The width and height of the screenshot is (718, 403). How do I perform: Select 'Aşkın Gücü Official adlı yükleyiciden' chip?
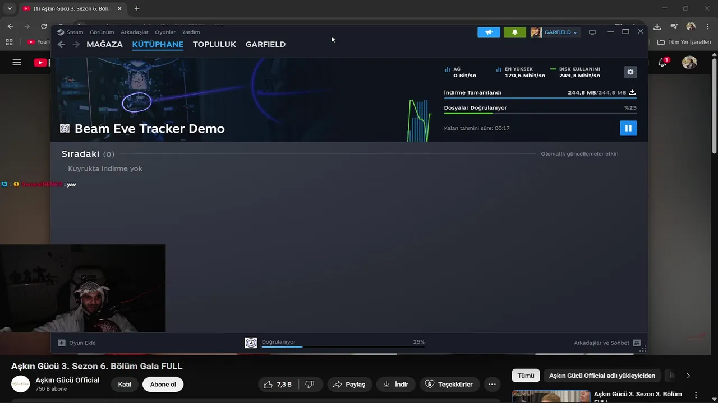[602, 376]
